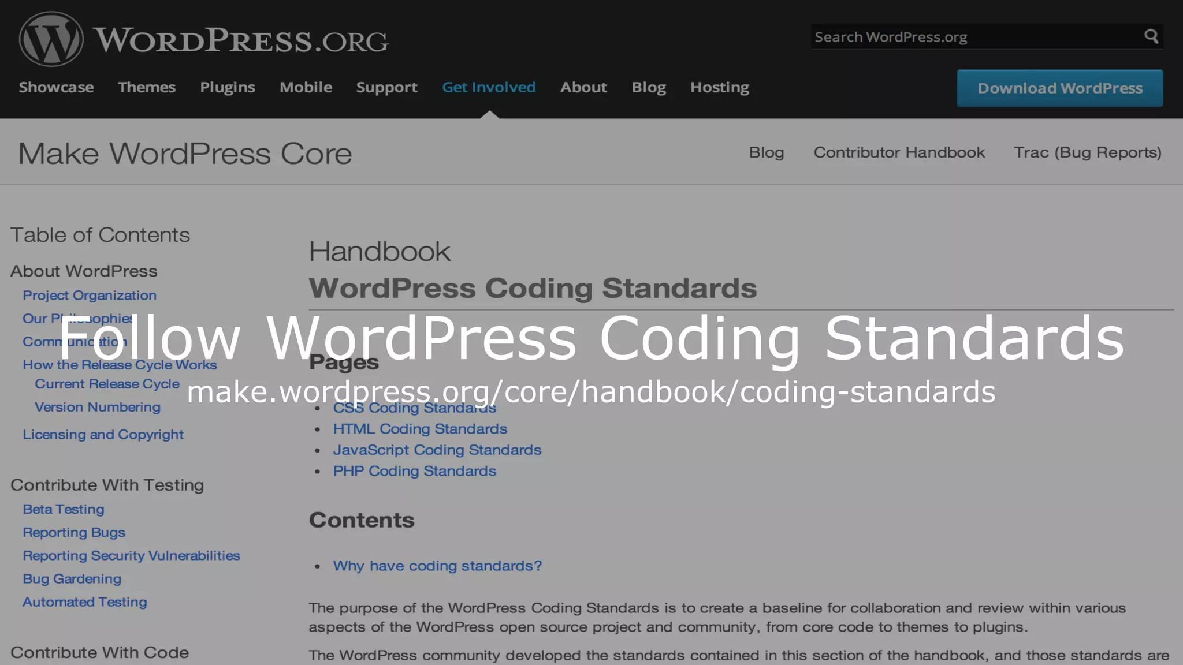
Task: Click the Handbook heading text
Action: coord(380,252)
